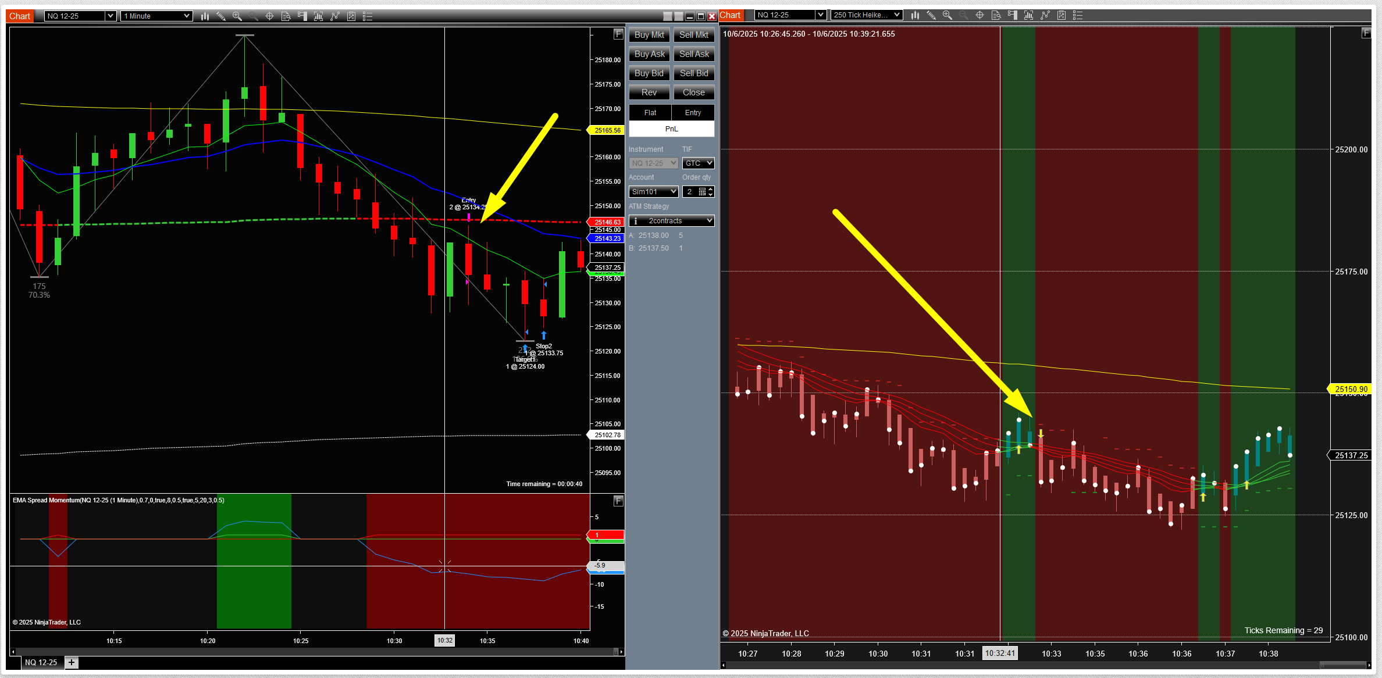
Task: Open order quantity calculator icon
Action: [x=702, y=192]
